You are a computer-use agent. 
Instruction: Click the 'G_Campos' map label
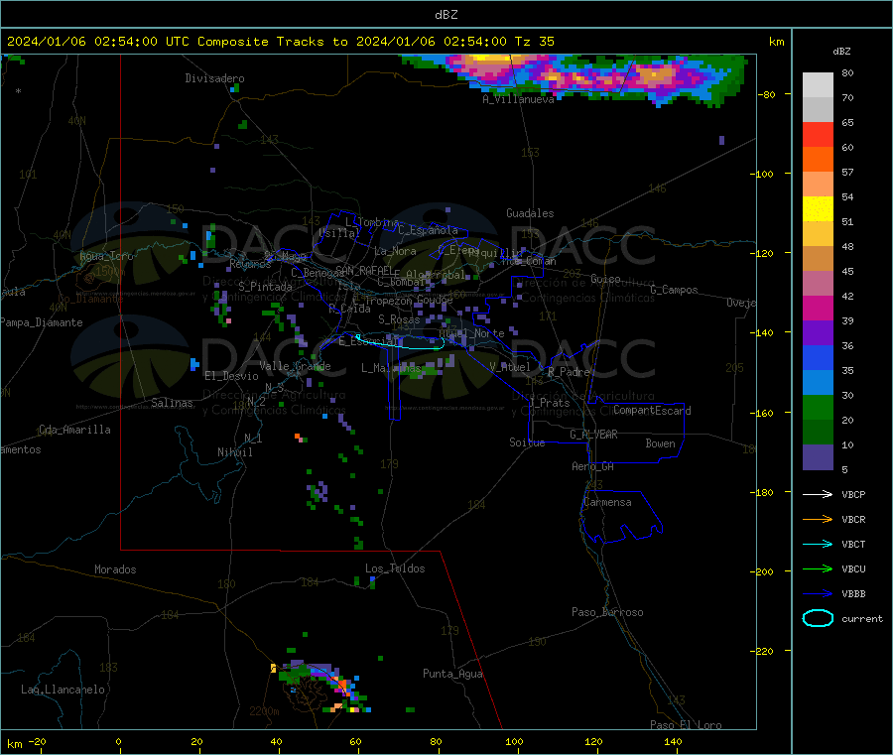(x=674, y=290)
